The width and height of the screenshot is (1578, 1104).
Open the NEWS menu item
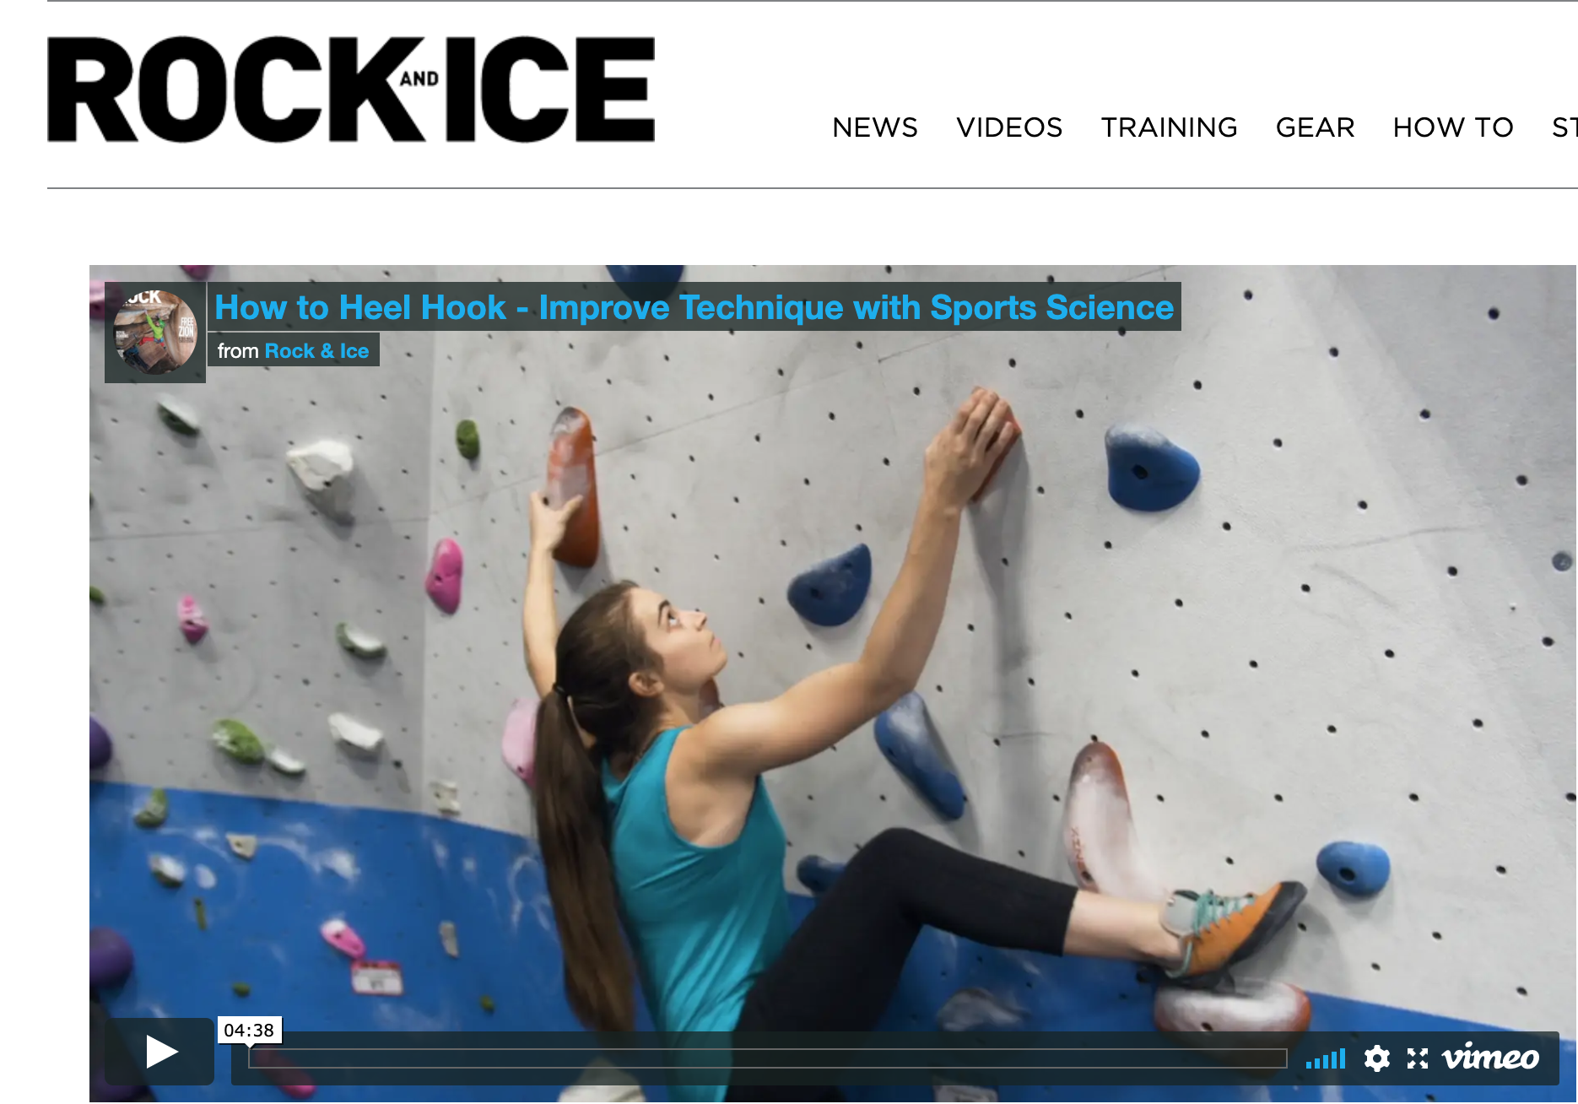874,127
